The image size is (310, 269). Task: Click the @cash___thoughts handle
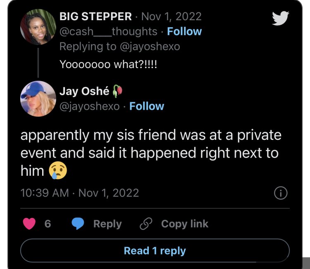[x=108, y=31]
